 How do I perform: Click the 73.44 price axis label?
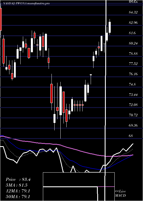(x=133, y=94)
